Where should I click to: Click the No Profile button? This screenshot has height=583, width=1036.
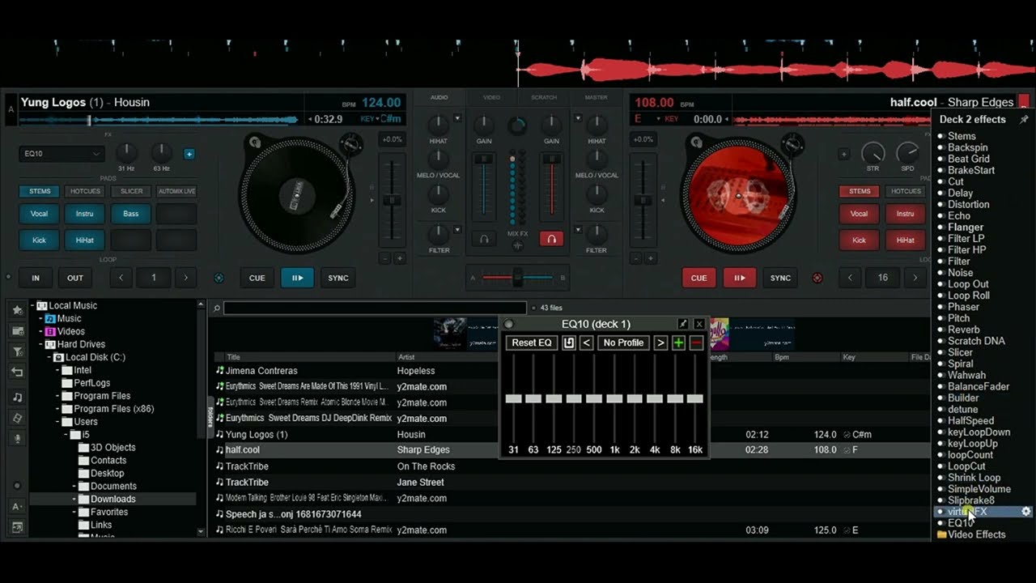pyautogui.click(x=623, y=343)
